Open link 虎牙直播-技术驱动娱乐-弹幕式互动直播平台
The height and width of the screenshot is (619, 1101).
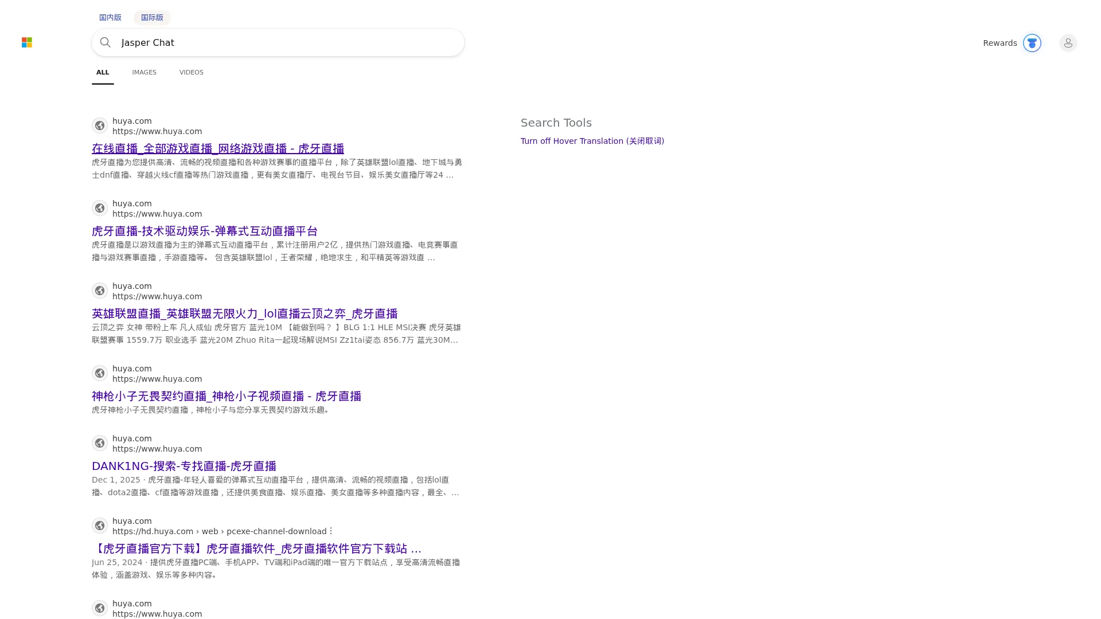coord(205,231)
